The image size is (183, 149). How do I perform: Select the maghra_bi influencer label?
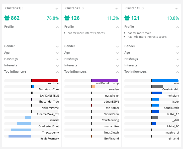click(172, 133)
